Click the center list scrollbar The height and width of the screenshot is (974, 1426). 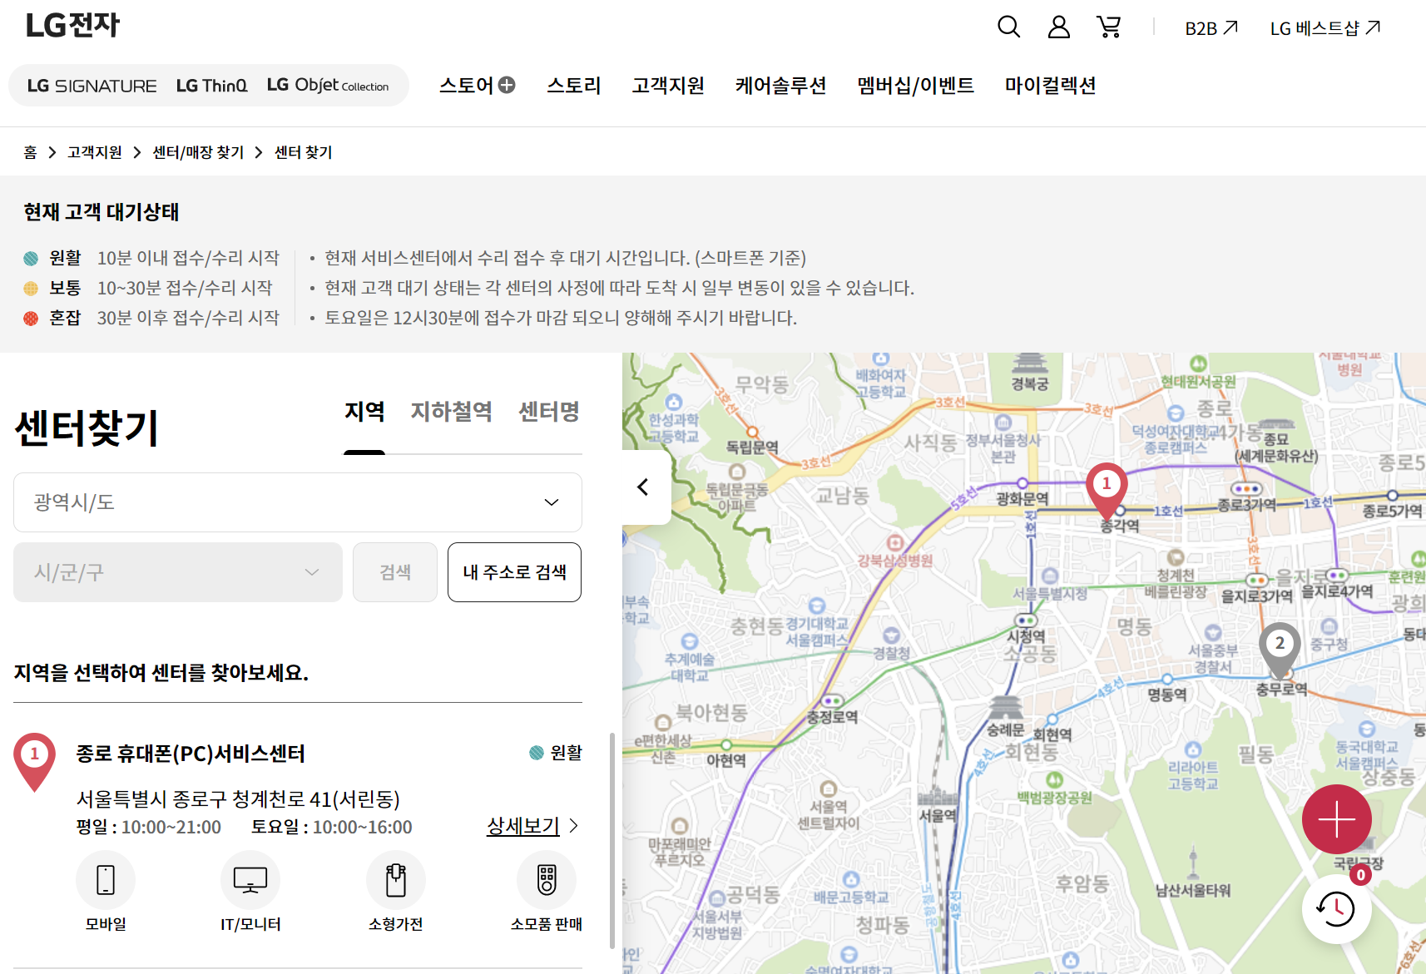pos(612,840)
